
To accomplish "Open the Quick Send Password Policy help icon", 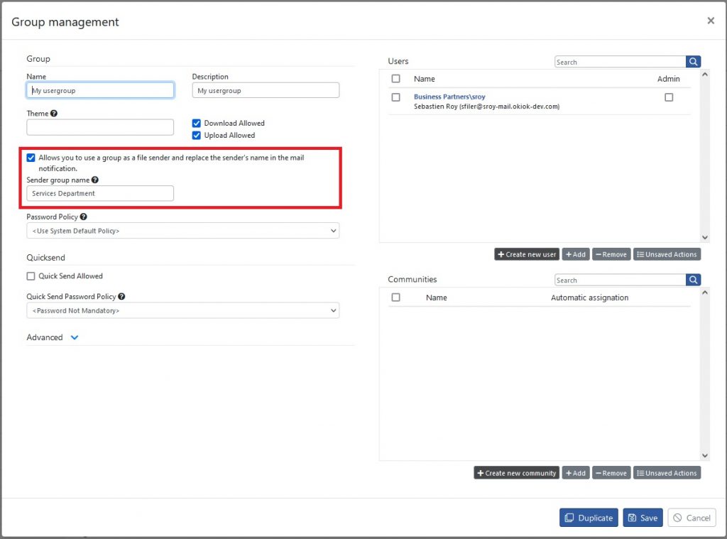I will click(121, 296).
